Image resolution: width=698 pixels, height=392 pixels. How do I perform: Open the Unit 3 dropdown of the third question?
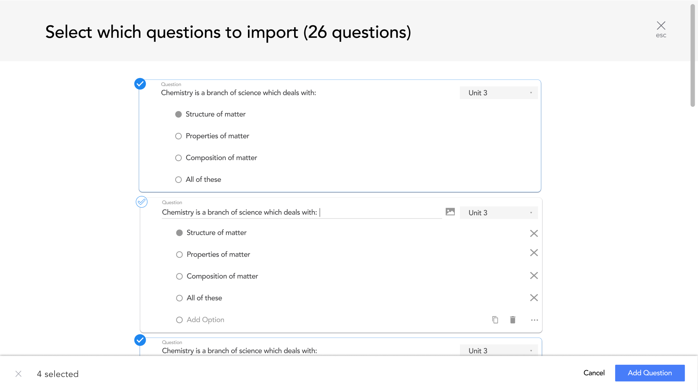click(498, 351)
